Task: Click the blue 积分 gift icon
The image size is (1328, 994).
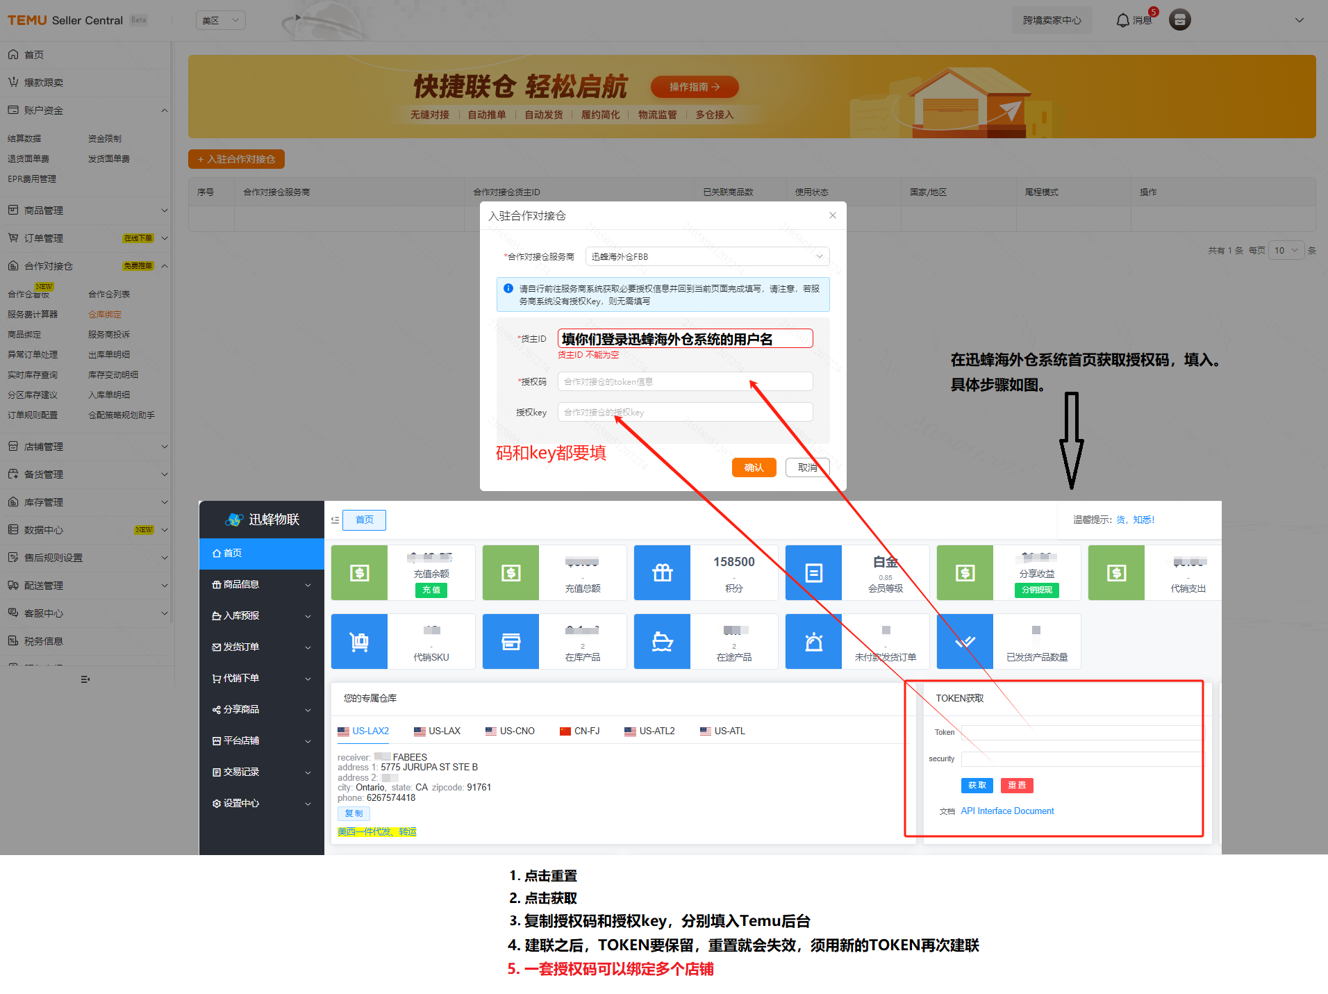Action: [662, 572]
